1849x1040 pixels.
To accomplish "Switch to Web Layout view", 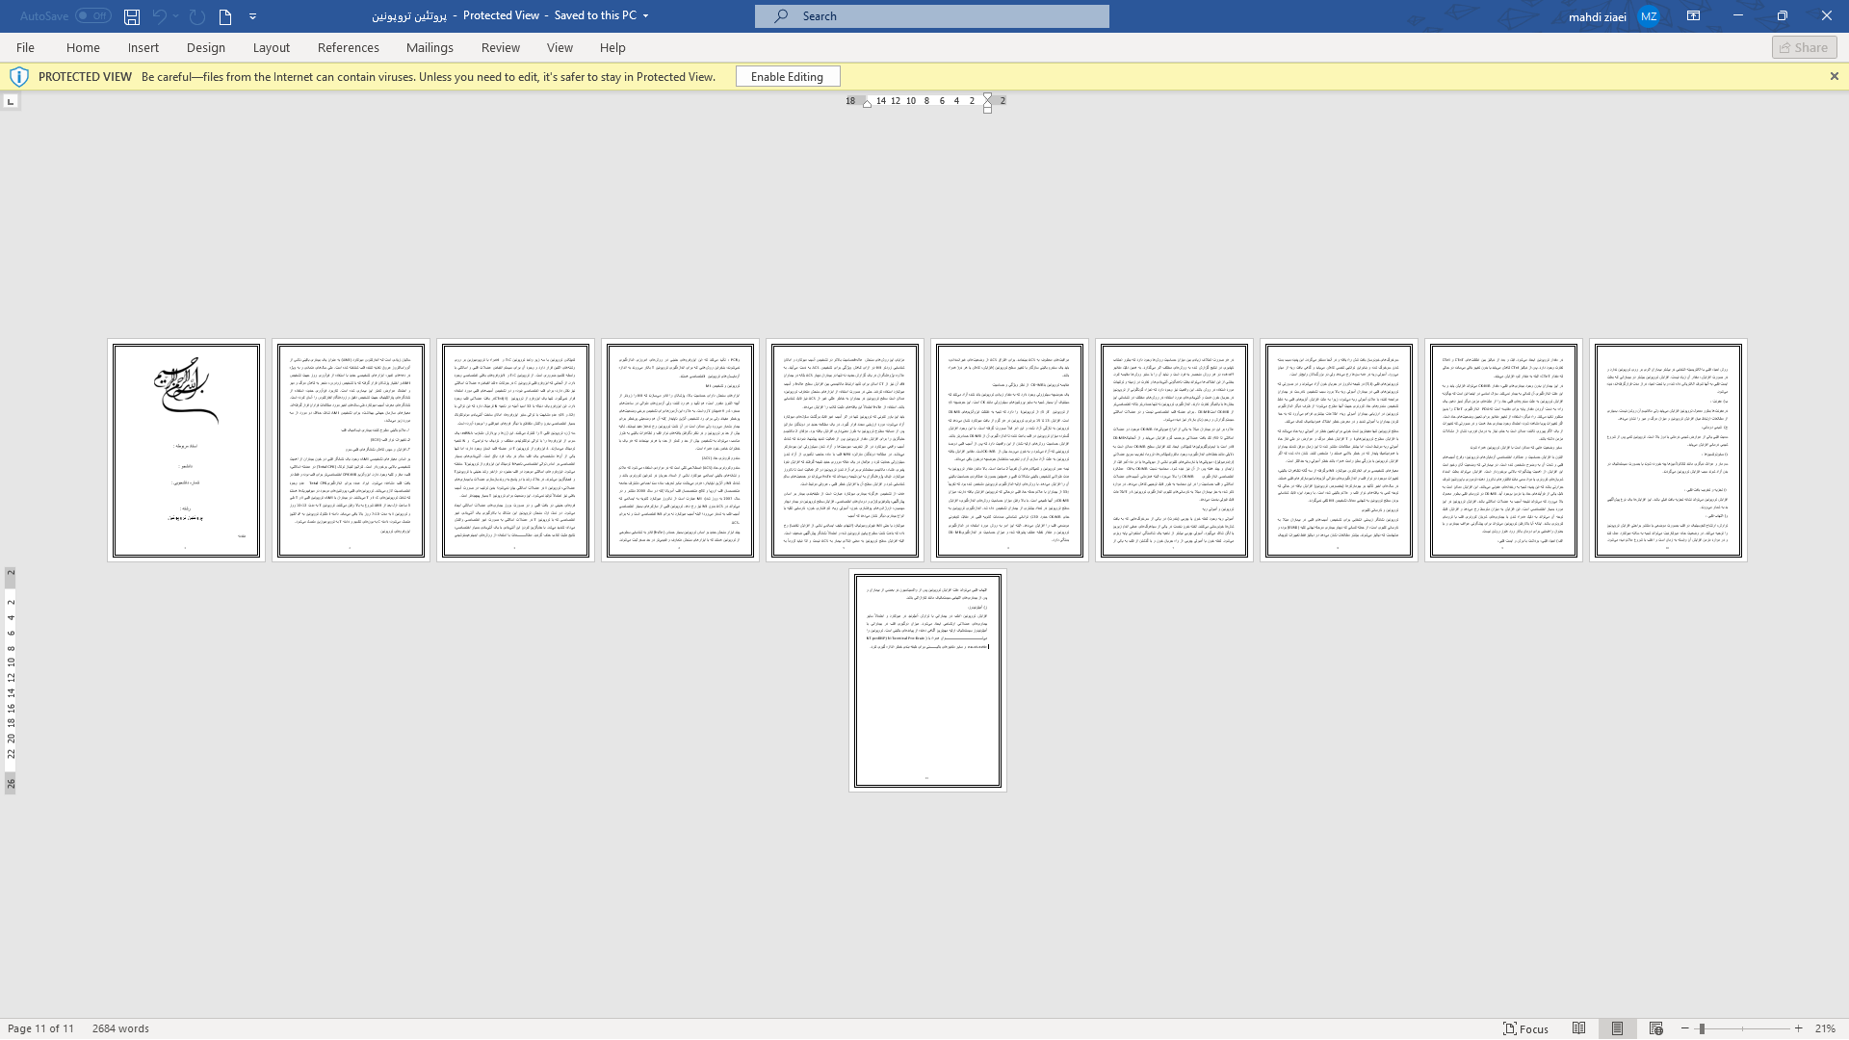I will click(x=1655, y=1028).
